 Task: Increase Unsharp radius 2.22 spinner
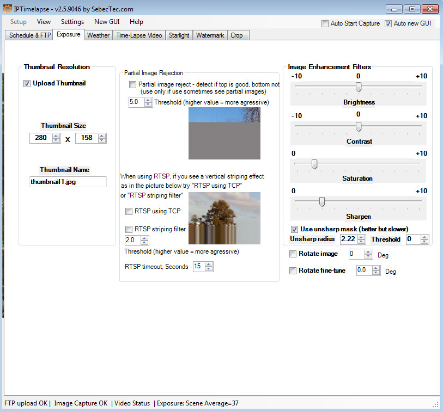[x=361, y=237]
